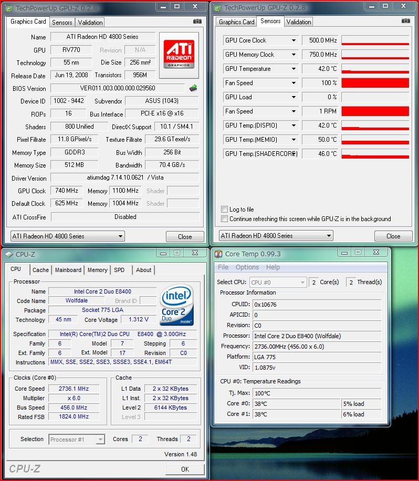Screen dimensions: 419x481
Task: Click the BIOS save chip icon
Action: [x=193, y=88]
